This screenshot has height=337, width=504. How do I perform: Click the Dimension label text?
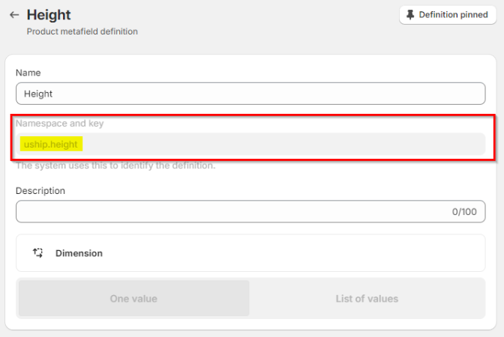[x=79, y=253]
